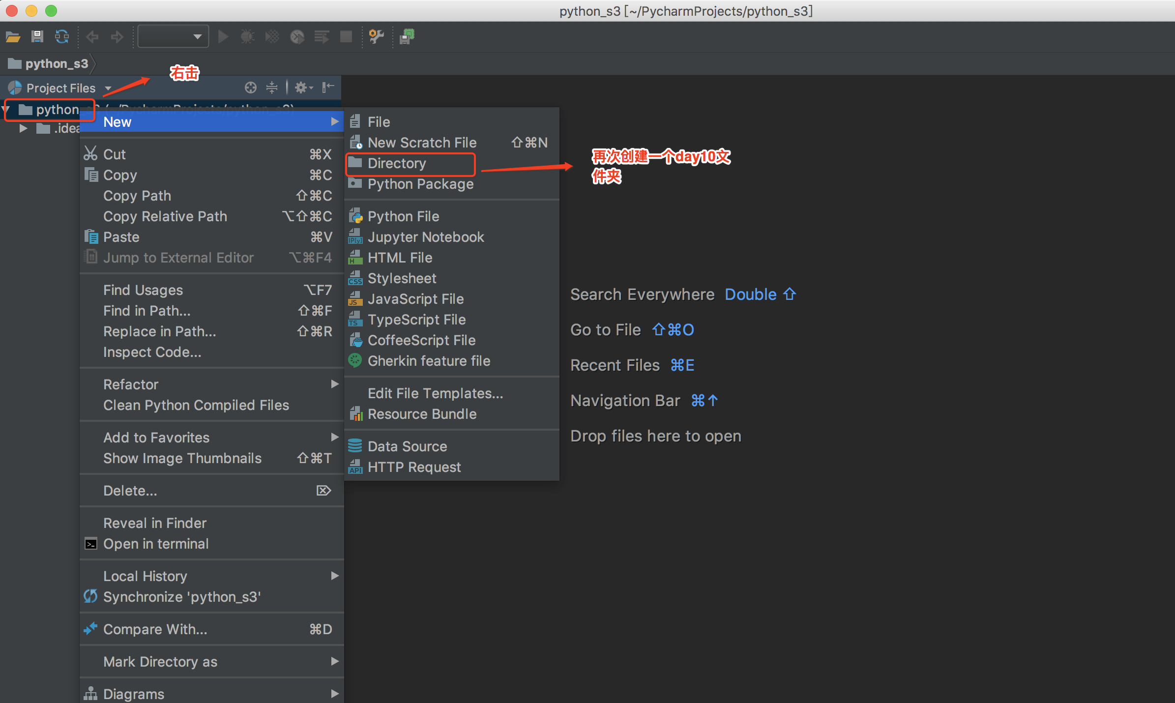Select Python Package option

pos(452,184)
